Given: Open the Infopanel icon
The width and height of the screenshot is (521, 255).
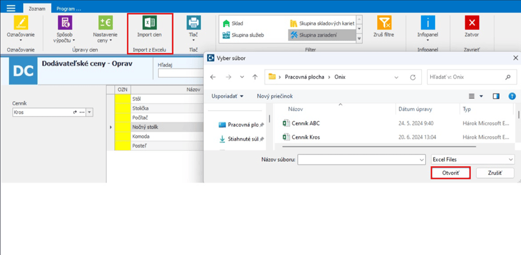Looking at the screenshot, I should click(428, 23).
